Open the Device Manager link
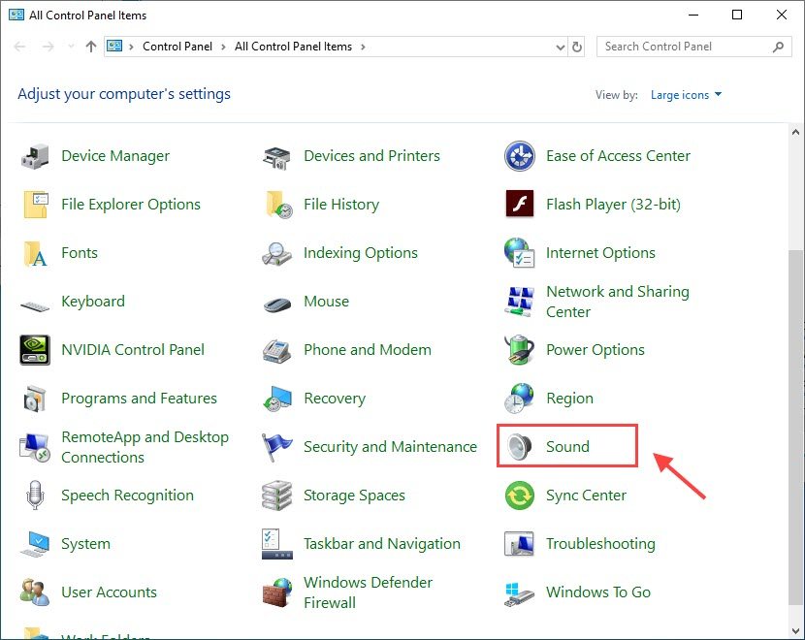Viewport: 805px width, 640px height. (x=115, y=156)
